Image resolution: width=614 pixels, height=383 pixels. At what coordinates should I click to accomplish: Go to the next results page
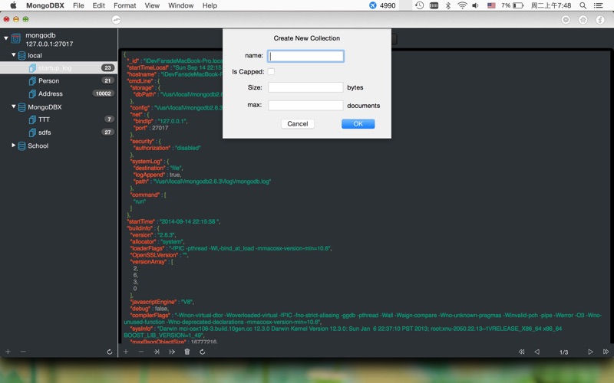[x=590, y=352]
